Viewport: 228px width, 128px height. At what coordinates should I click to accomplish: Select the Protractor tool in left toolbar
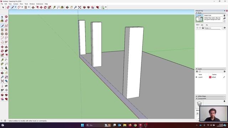pyautogui.click(x=2, y=64)
